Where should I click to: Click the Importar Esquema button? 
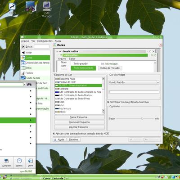80,127
